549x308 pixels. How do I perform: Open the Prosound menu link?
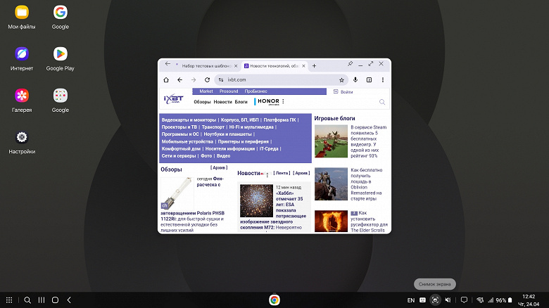click(229, 91)
